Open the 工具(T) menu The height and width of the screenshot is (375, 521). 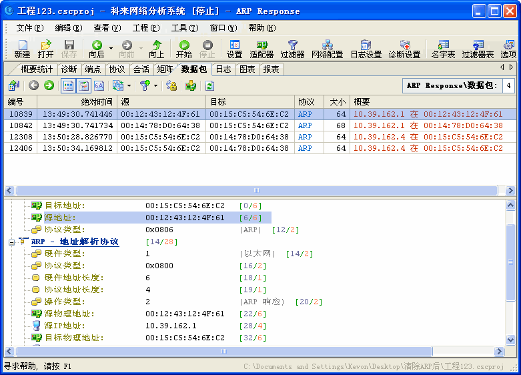point(185,28)
